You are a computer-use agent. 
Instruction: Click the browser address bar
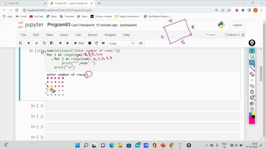click(x=119, y=10)
